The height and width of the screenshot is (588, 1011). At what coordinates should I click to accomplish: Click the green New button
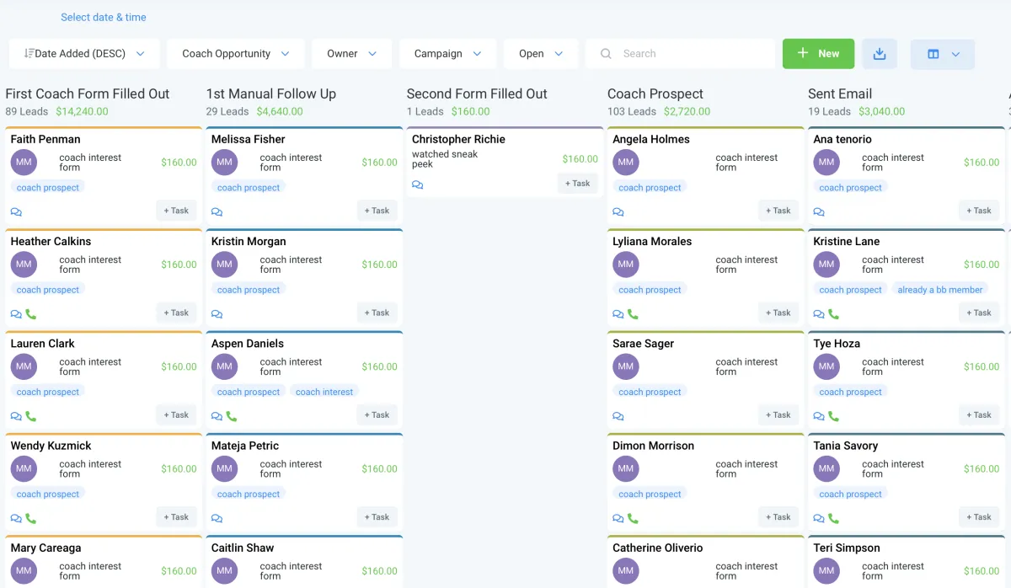[x=818, y=54]
